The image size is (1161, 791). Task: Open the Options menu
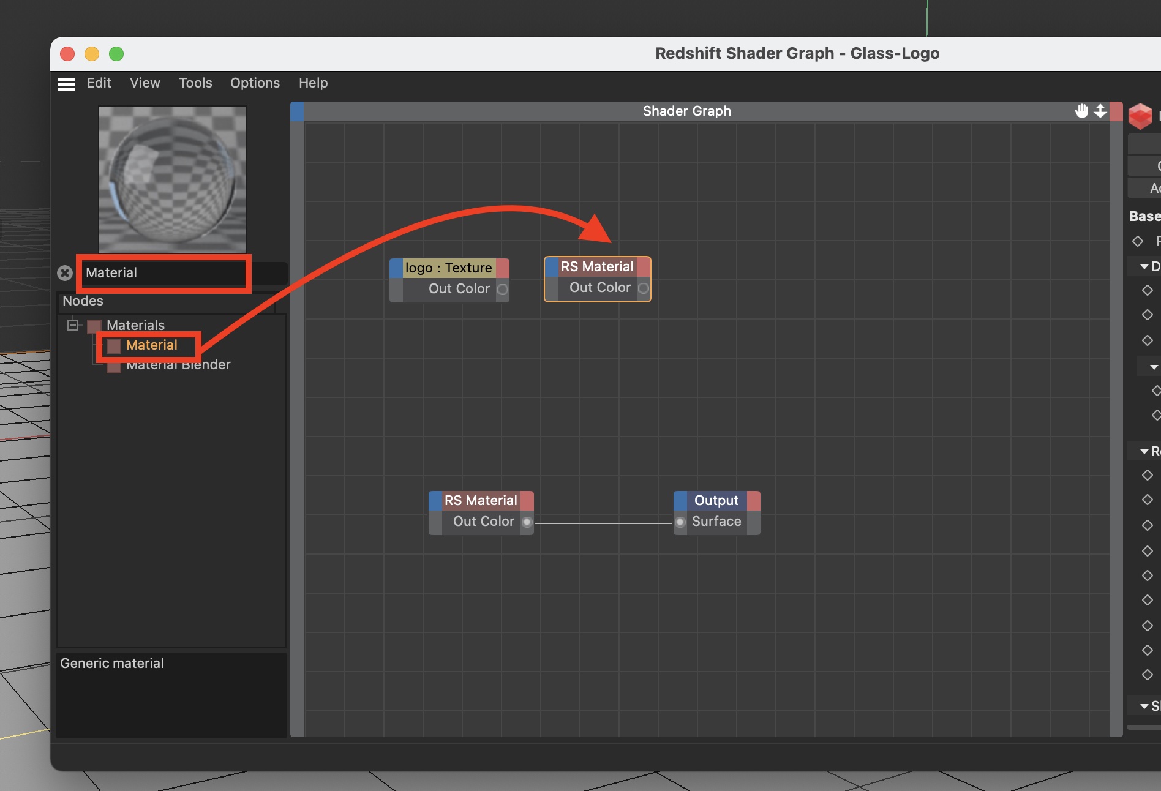(x=255, y=83)
